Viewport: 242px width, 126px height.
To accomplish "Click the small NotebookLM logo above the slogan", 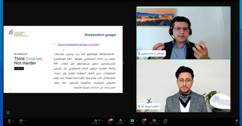I will click(21, 54).
